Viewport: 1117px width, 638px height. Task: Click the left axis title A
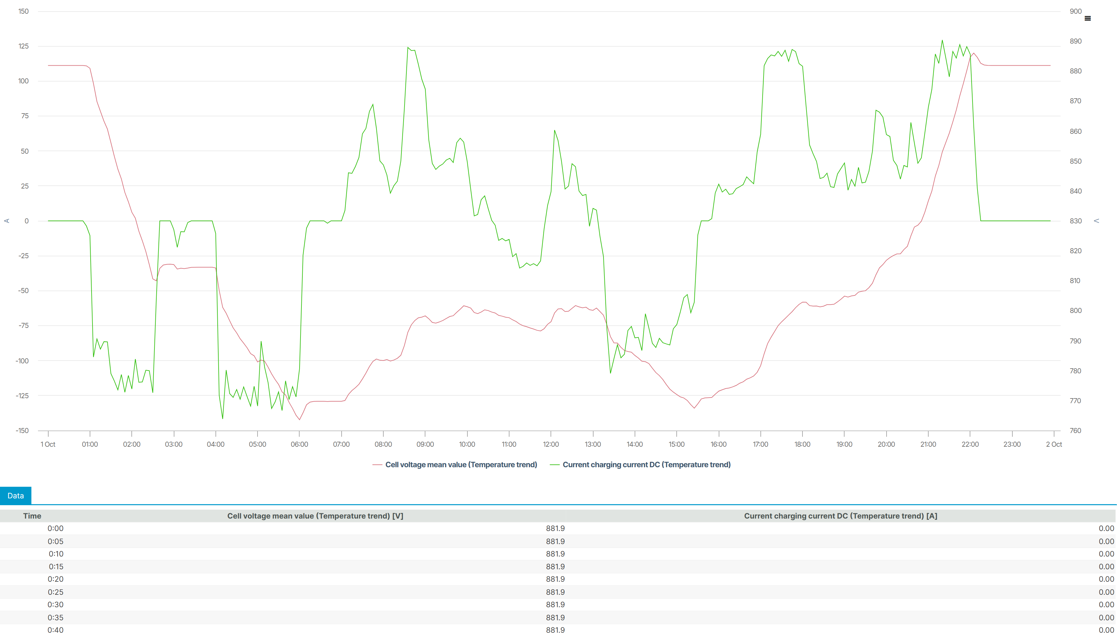(7, 221)
